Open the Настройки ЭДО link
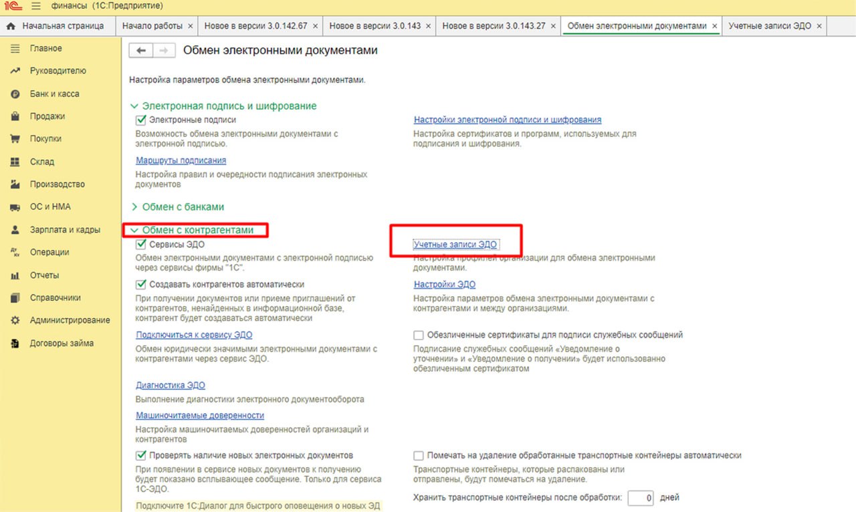Screen dimensions: 856x512 [444, 284]
